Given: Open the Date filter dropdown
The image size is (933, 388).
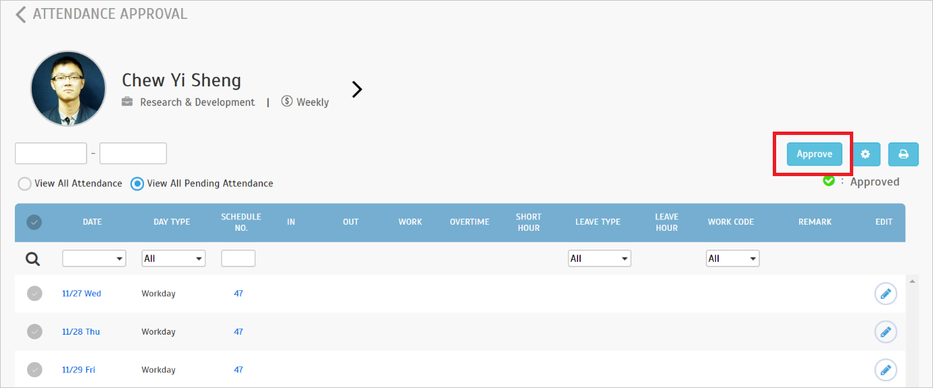Looking at the screenshot, I should [94, 258].
